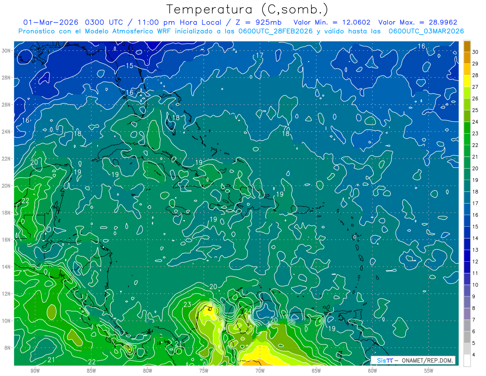Screen dimensions: 486x376
Task: Click the 17 contour label on the map
Action: click(260, 55)
